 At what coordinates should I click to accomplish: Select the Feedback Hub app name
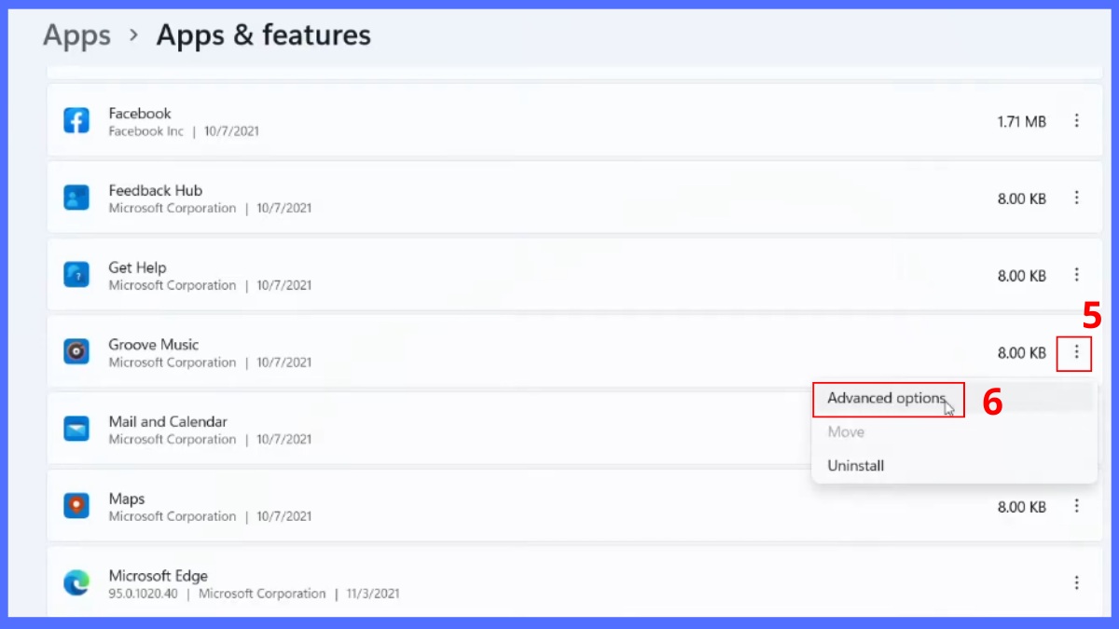[155, 190]
